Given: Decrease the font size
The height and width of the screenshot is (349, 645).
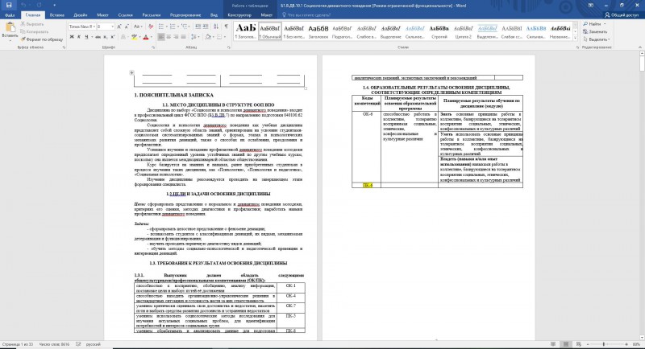Looking at the screenshot, I should pyautogui.click(x=127, y=27).
